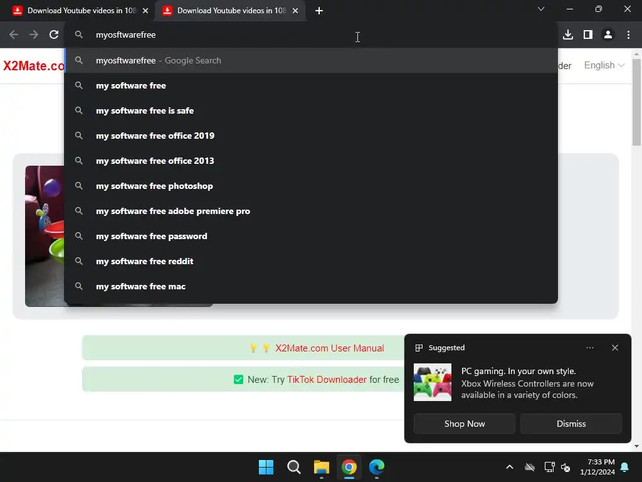Open the Windows Start menu
The height and width of the screenshot is (482, 642).
[x=266, y=467]
